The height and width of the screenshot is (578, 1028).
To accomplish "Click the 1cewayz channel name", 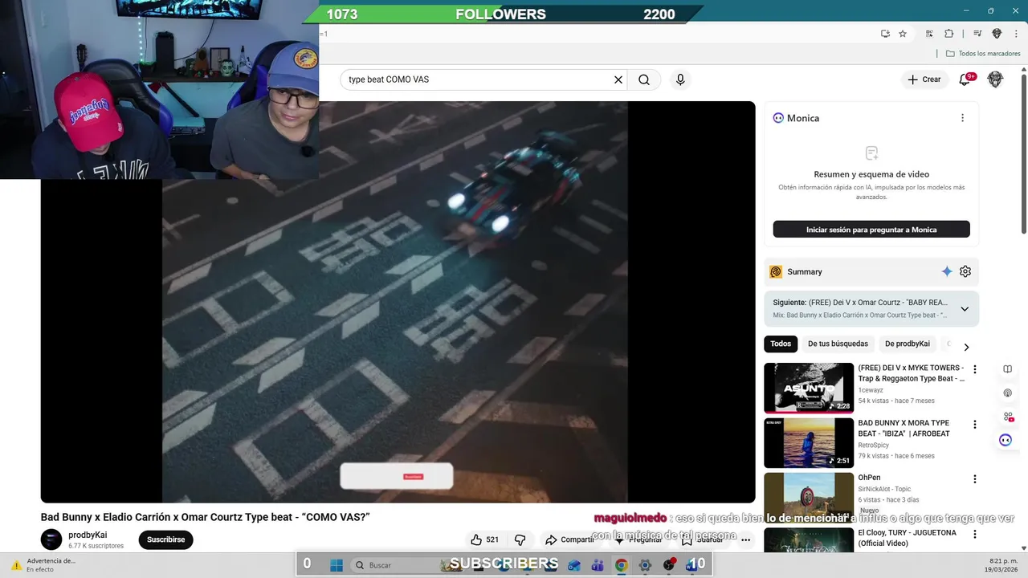I will 872,389.
